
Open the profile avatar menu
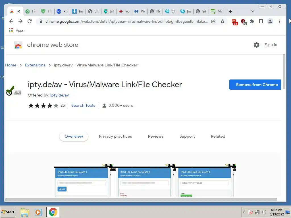pos(270,22)
